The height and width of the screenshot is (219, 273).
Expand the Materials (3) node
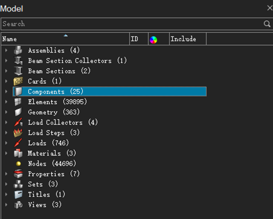pos(6,153)
